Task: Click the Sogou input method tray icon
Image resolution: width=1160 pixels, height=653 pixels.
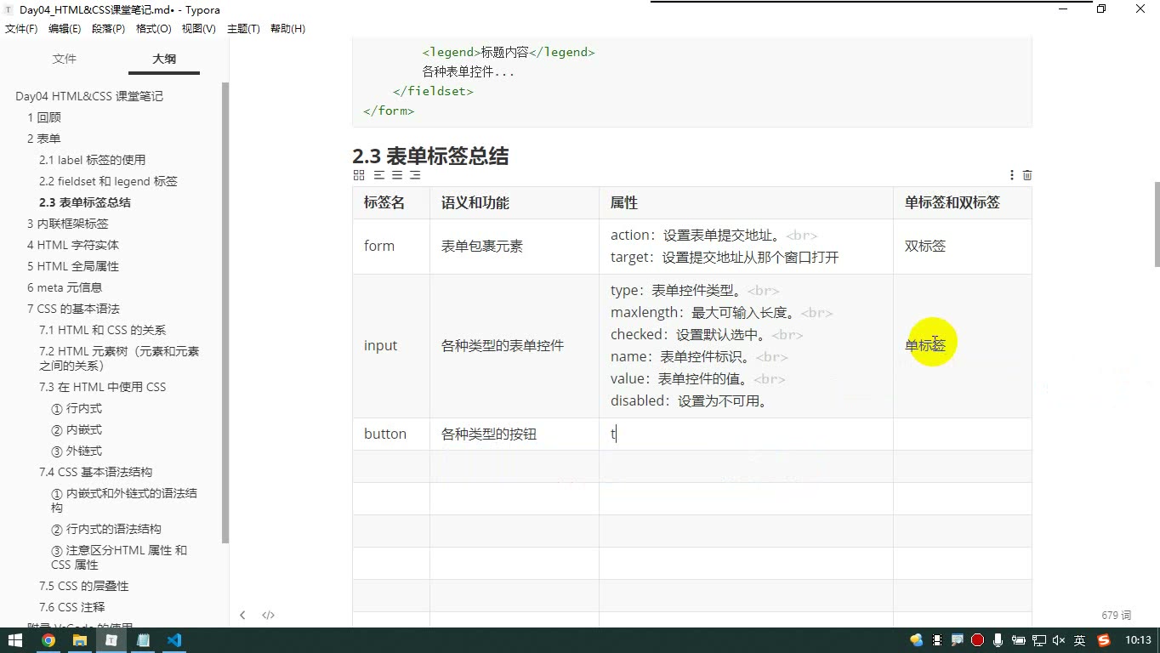Action: (x=1104, y=640)
